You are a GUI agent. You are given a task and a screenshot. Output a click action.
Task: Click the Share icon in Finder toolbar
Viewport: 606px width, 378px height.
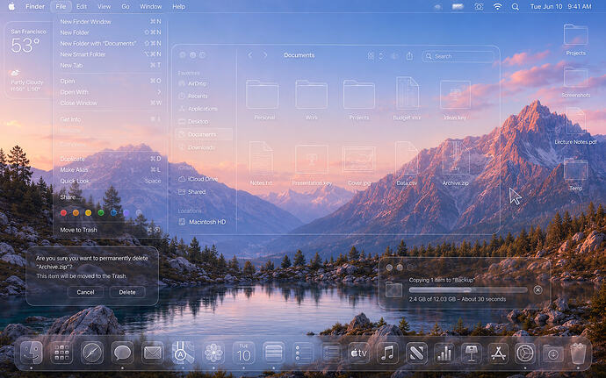tap(409, 56)
